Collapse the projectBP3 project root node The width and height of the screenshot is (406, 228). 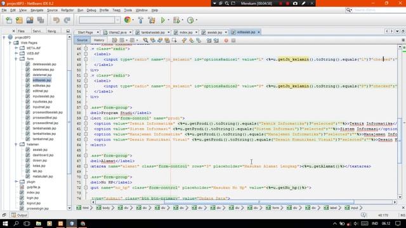[4, 37]
